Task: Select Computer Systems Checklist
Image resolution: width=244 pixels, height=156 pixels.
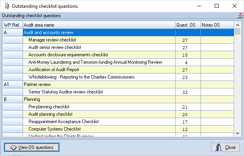Action: (x=118, y=129)
